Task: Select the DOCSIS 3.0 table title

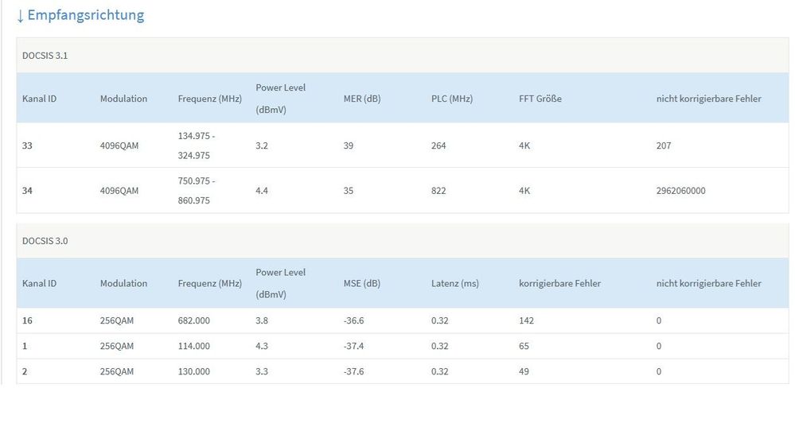Action: point(45,240)
